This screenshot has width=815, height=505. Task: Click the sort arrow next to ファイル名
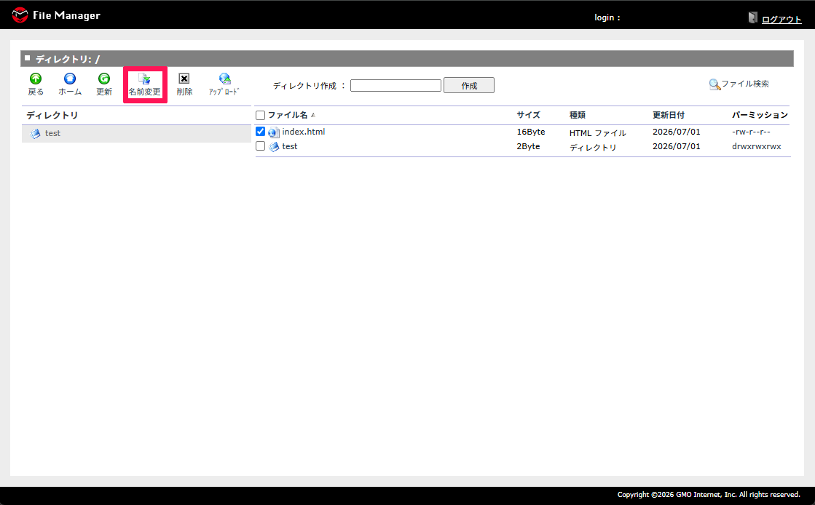pyautogui.click(x=313, y=116)
